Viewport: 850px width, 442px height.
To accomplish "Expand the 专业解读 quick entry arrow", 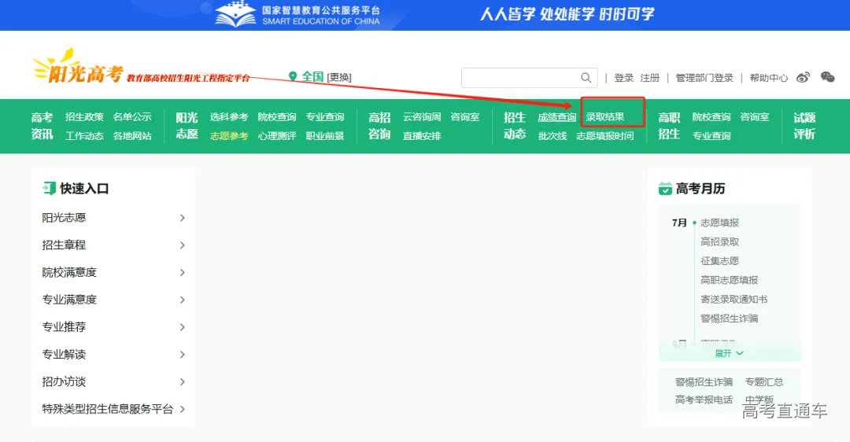I will click(182, 355).
